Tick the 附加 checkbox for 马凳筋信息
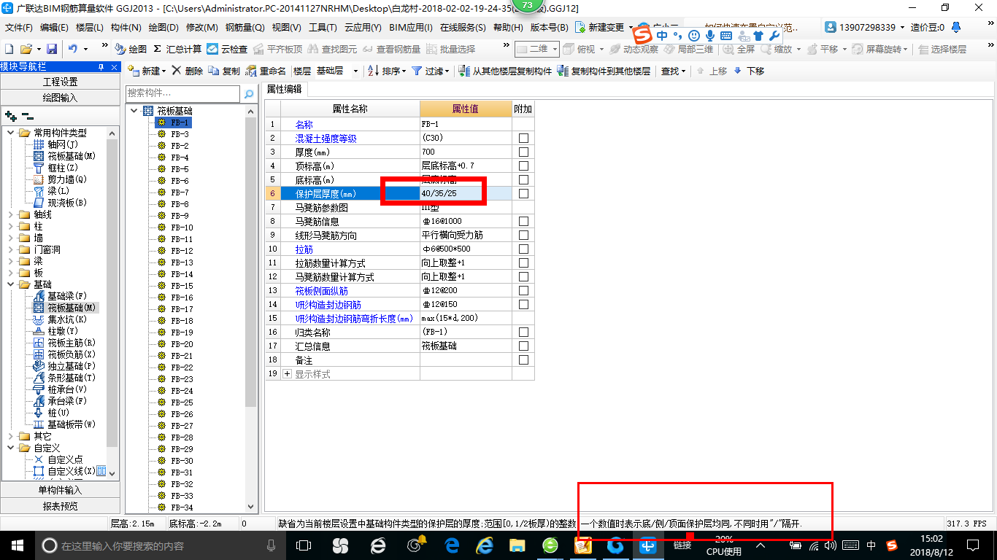Screen dimensions: 997x560 (523, 221)
